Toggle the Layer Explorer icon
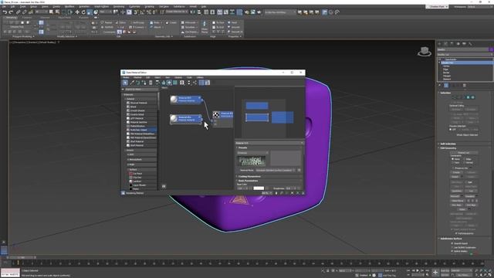Viewport: 494px width, 278px height. 212,12
